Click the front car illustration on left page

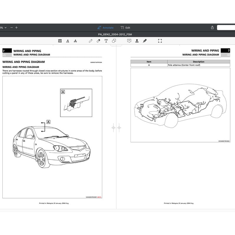tap(52, 146)
